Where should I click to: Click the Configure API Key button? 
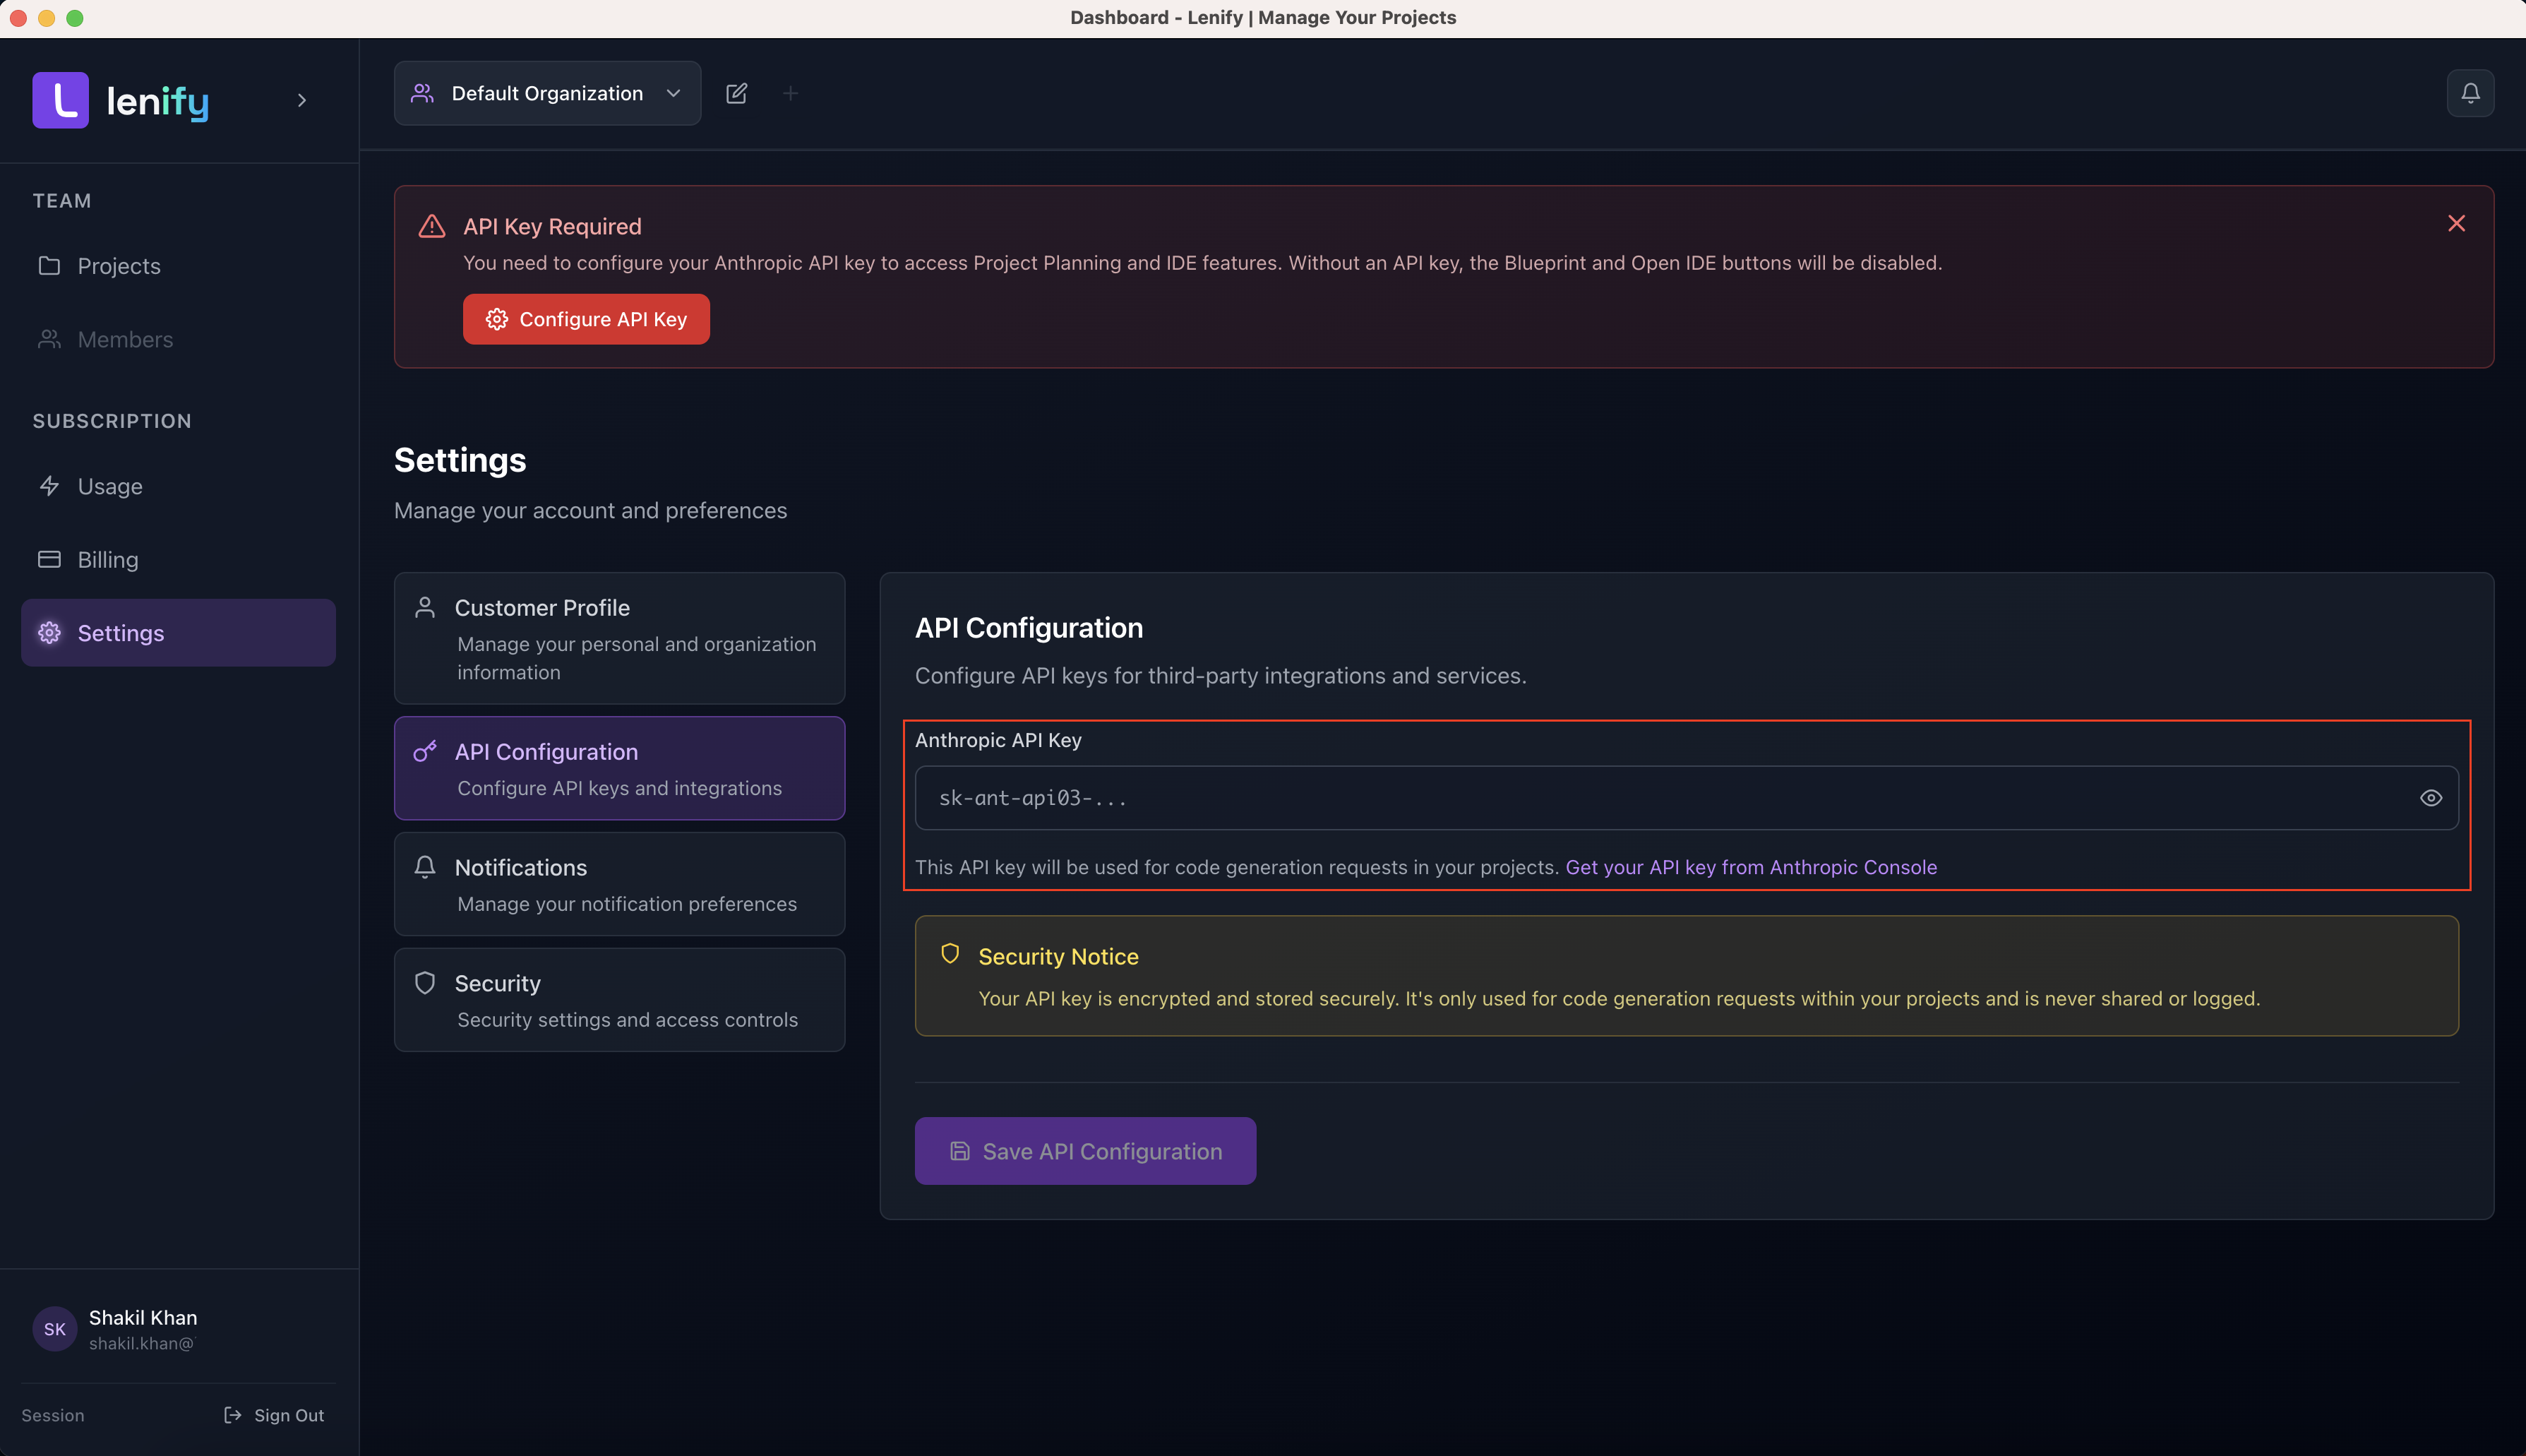[586, 318]
